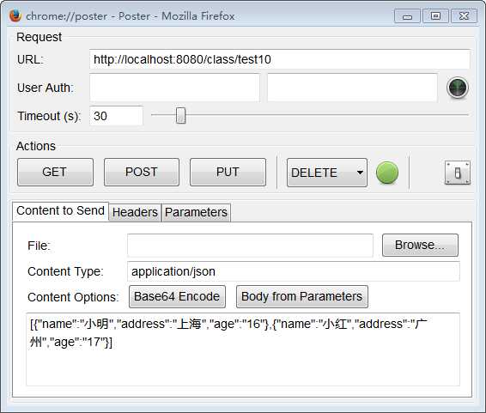Click the PUT action button
Screen dimensions: 486x413
pyautogui.click(x=228, y=173)
